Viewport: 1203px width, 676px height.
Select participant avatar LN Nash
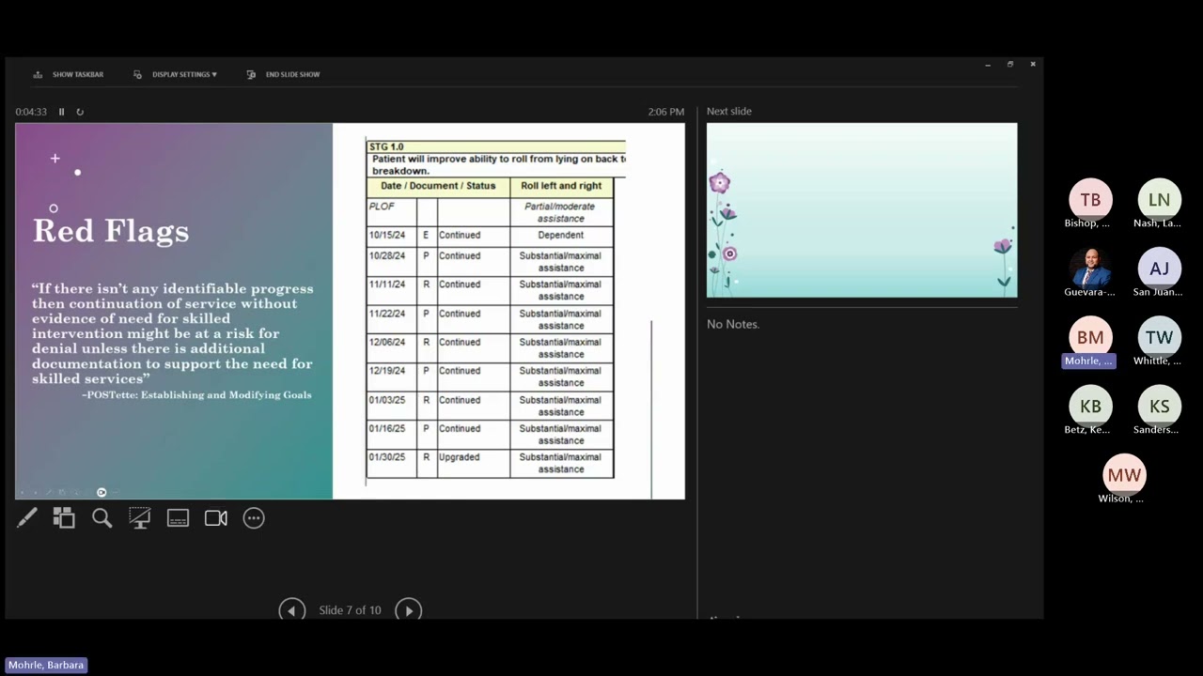1159,200
